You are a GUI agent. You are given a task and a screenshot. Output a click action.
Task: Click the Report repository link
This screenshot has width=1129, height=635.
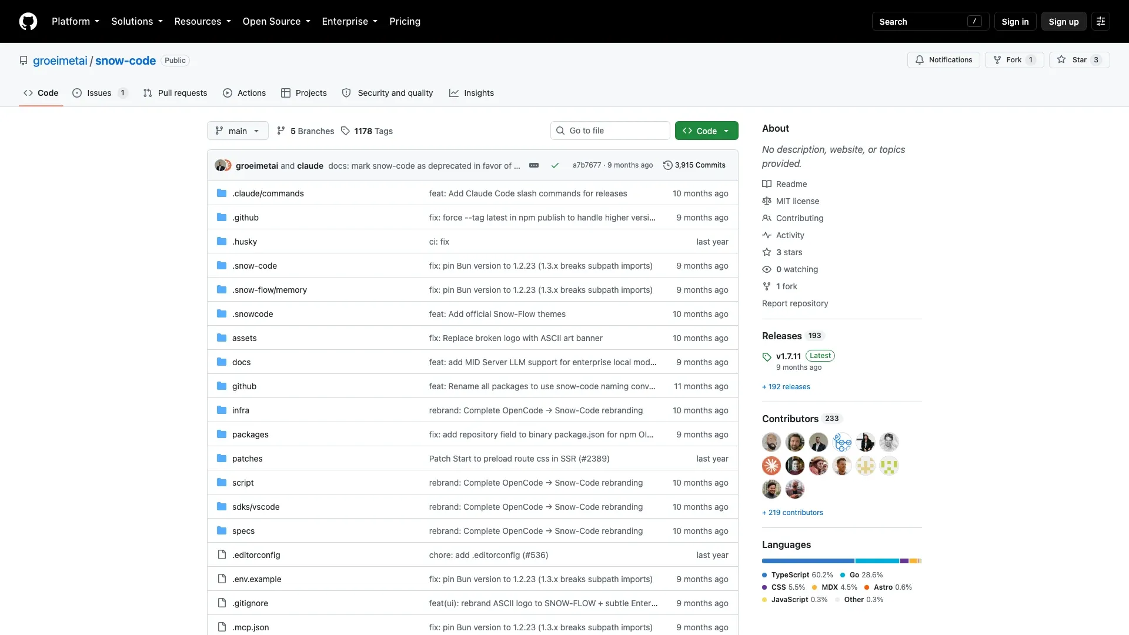(794, 303)
